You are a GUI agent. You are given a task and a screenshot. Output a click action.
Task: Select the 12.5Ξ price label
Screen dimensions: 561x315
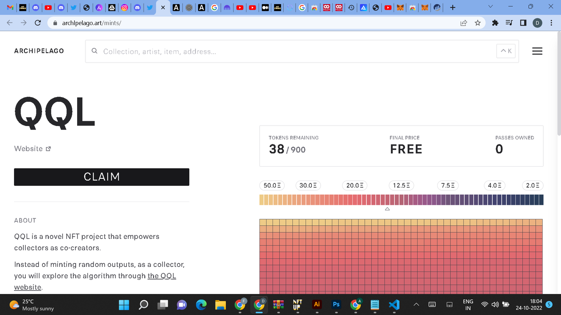click(401, 185)
